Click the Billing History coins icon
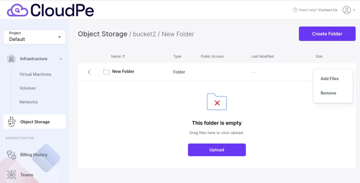This screenshot has width=360, height=183. click(11, 155)
